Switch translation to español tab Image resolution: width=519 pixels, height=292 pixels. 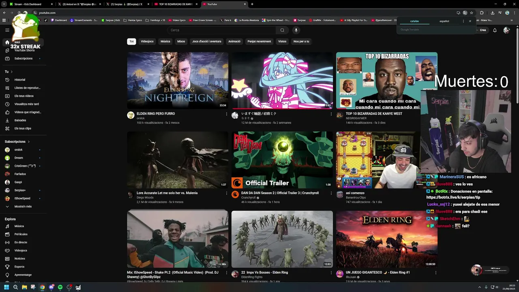click(x=444, y=21)
